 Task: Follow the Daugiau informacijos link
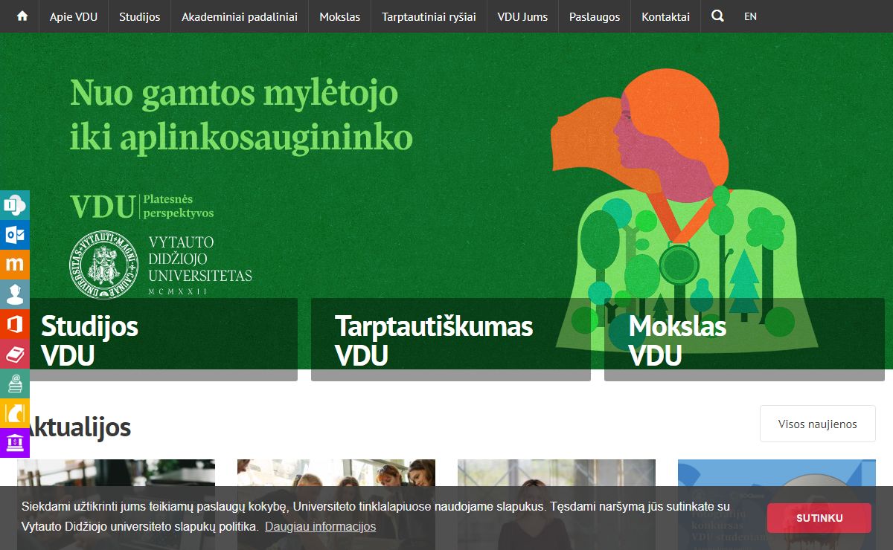pyautogui.click(x=321, y=526)
